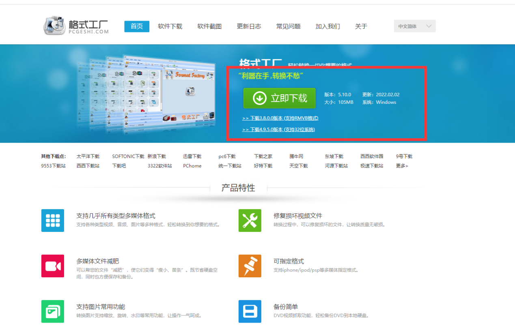
Task: Click the pc6下载 link
Action: pos(227,156)
